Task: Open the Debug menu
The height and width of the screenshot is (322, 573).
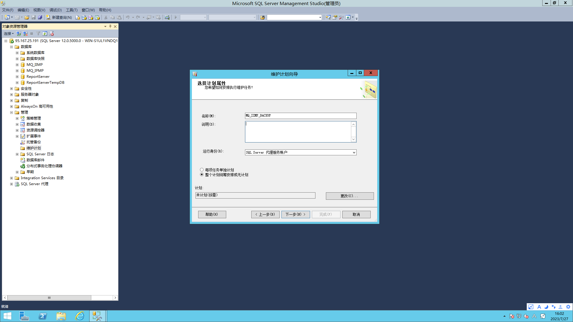Action: click(55, 10)
